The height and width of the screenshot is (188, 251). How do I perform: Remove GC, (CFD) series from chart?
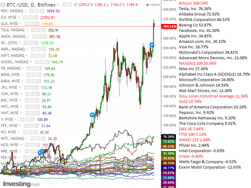[36, 43]
